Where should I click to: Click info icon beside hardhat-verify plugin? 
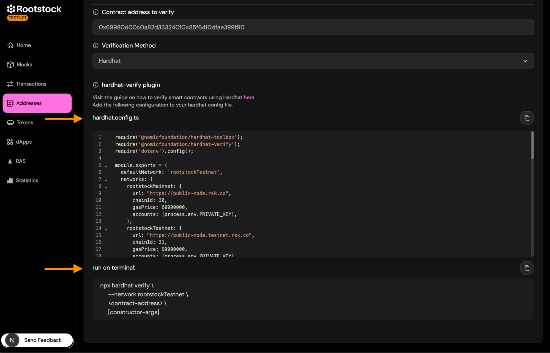point(95,85)
